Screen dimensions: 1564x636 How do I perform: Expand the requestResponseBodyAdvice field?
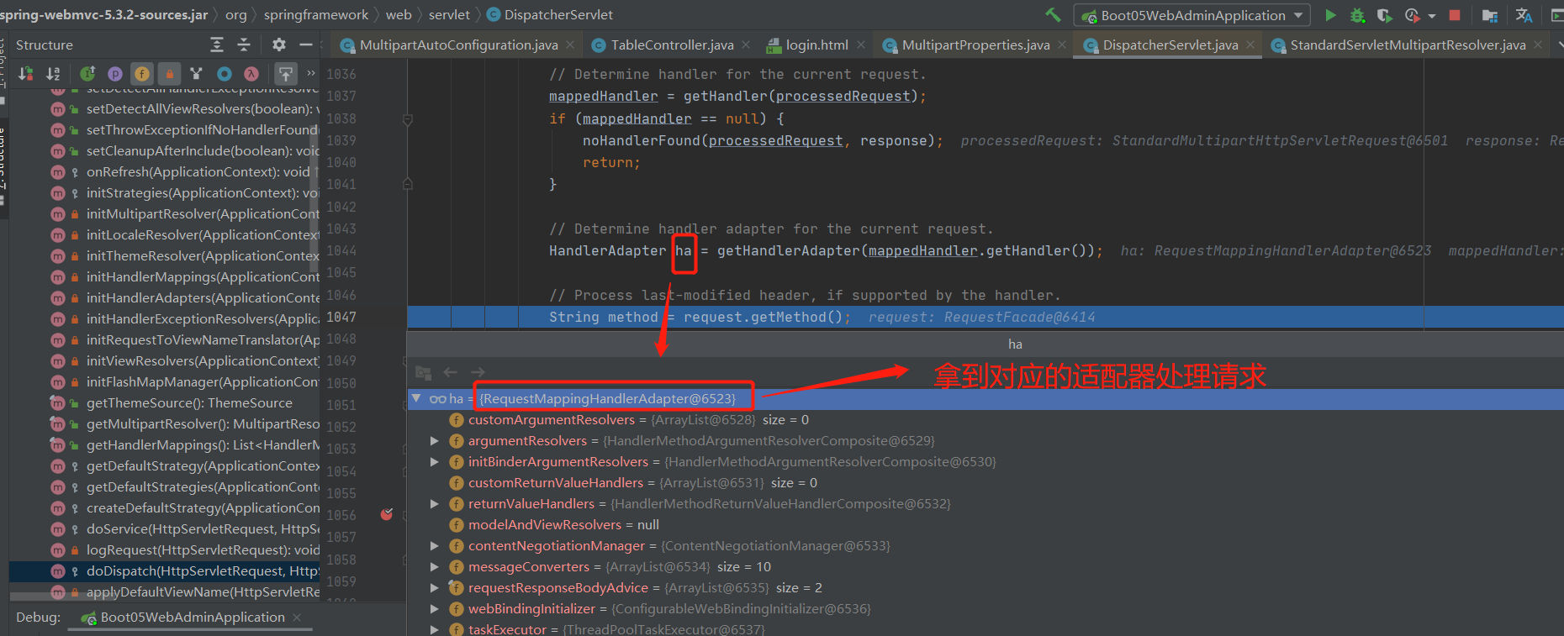[434, 587]
